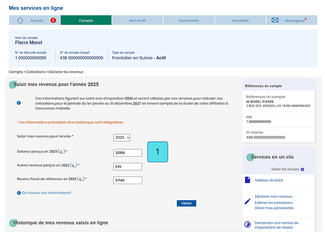The height and width of the screenshot is (232, 325).
Task: Click the envelope icon in Messagerie tab
Action: 275,20
